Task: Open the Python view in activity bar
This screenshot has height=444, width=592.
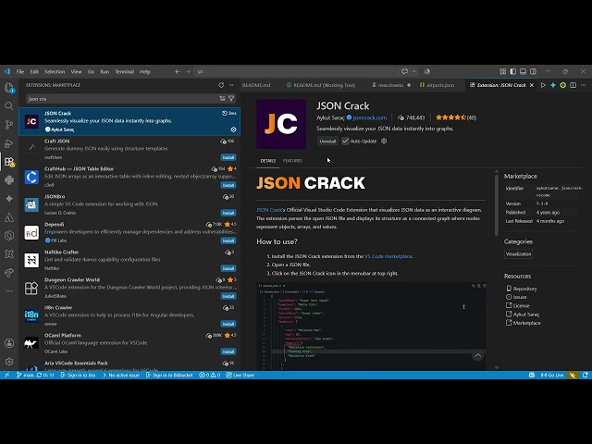Action: point(9,180)
